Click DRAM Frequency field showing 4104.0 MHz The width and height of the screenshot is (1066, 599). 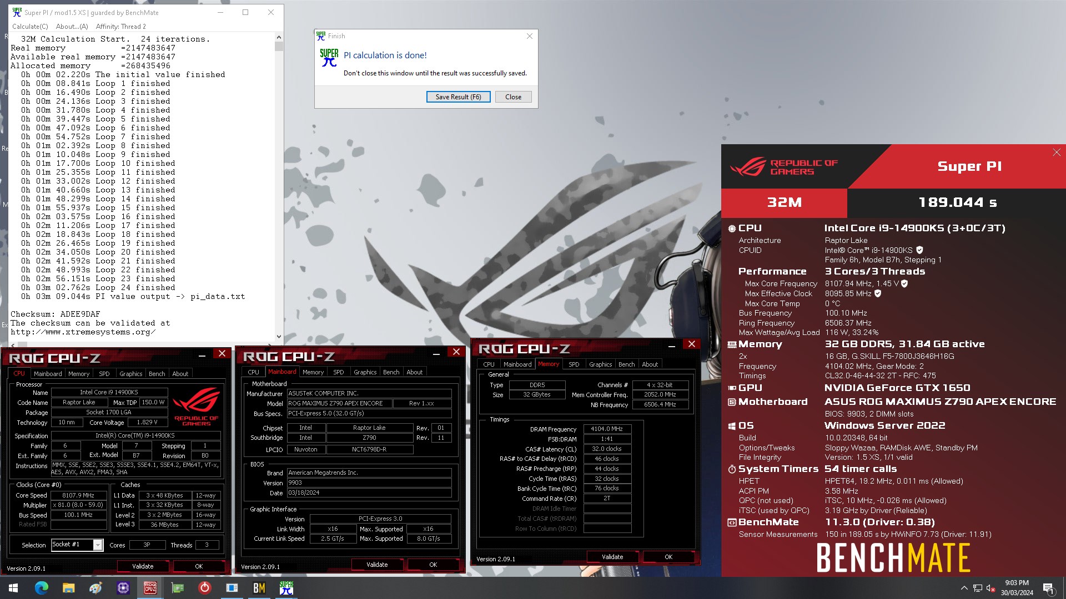point(607,429)
